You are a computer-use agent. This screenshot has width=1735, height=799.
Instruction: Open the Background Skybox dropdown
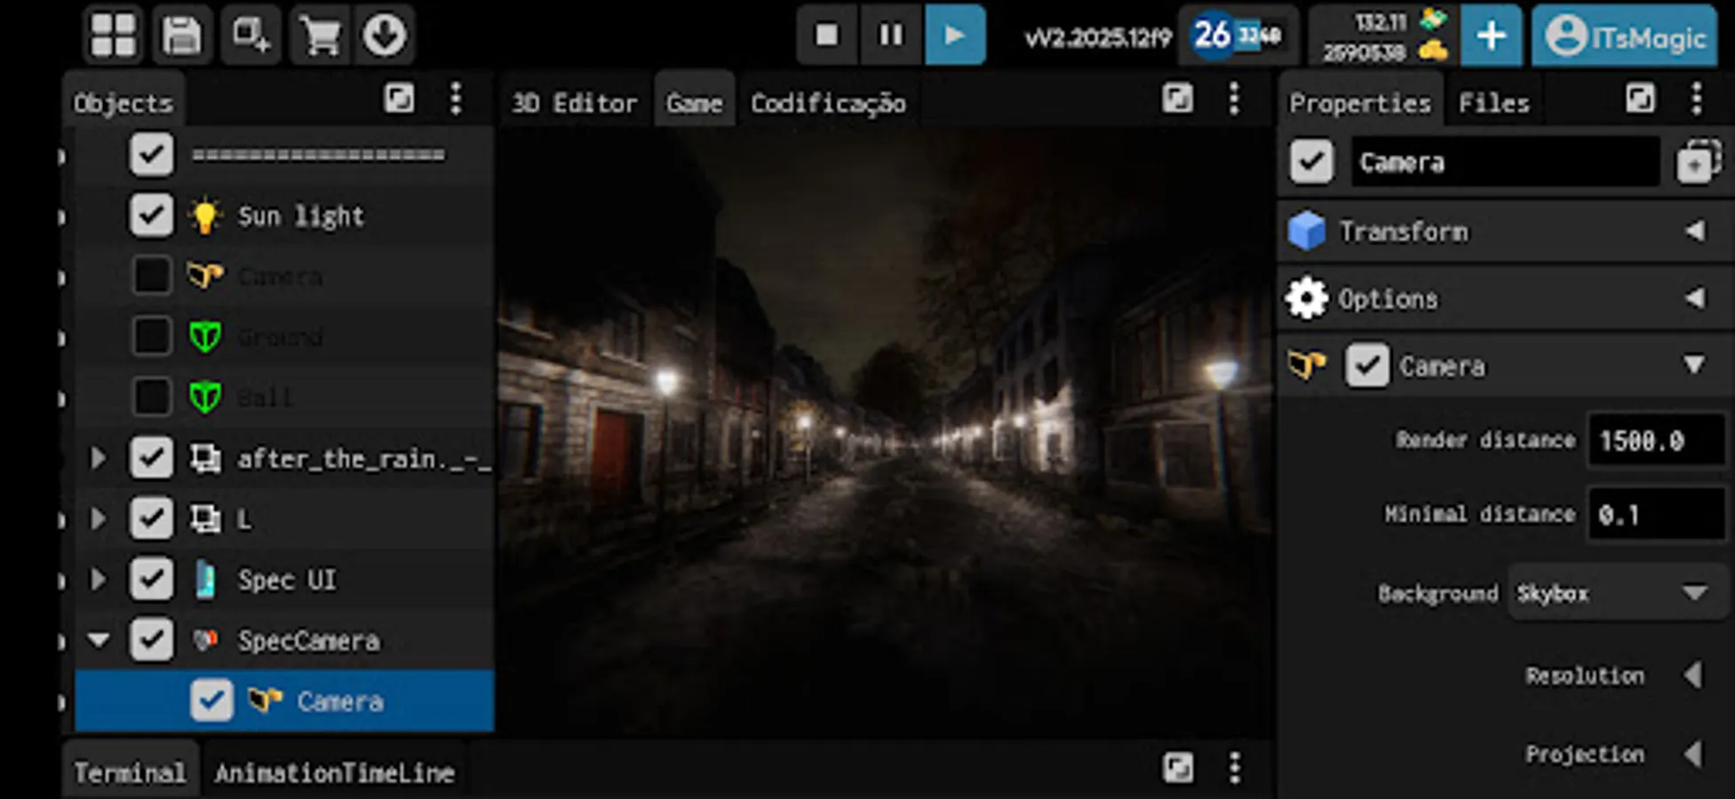pyautogui.click(x=1615, y=592)
